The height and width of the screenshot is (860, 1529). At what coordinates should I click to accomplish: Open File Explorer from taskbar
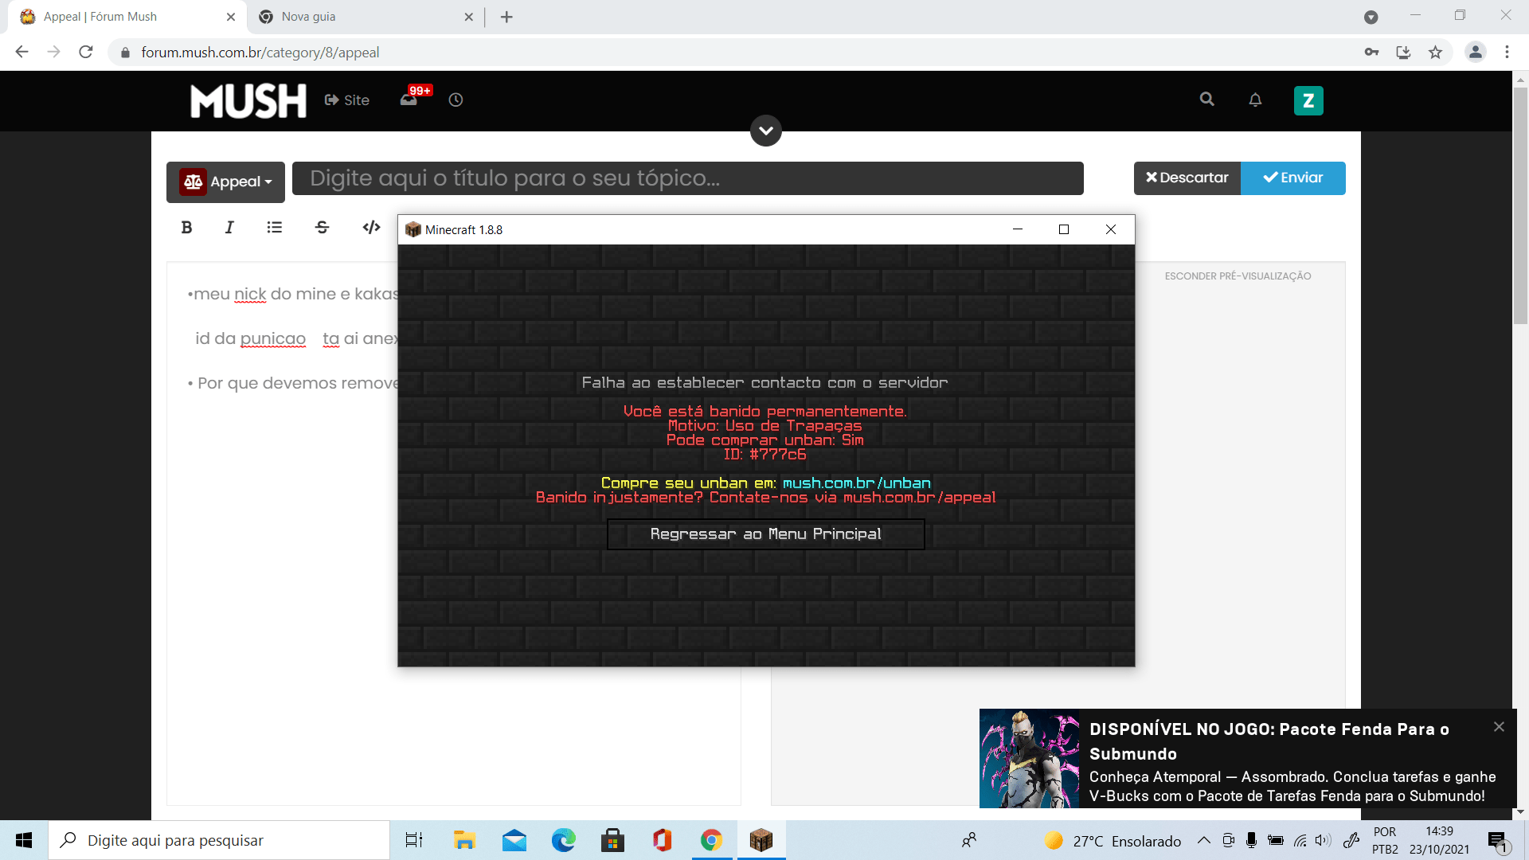[464, 841]
